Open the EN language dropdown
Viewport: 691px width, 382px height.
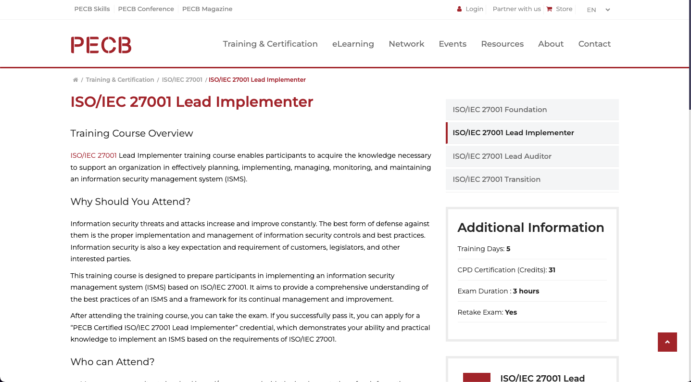pyautogui.click(x=598, y=10)
